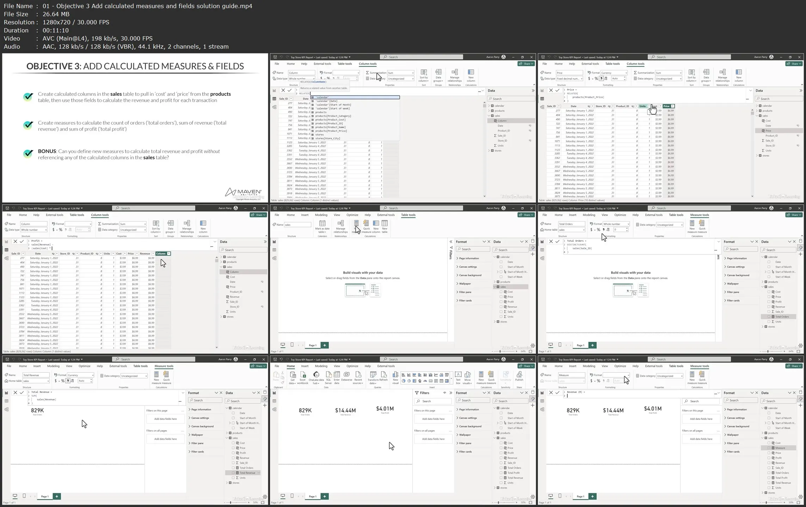Click Enter data in the Home ribbon frame

[337, 378]
